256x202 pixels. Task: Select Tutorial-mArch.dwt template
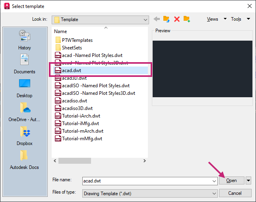coord(79,131)
